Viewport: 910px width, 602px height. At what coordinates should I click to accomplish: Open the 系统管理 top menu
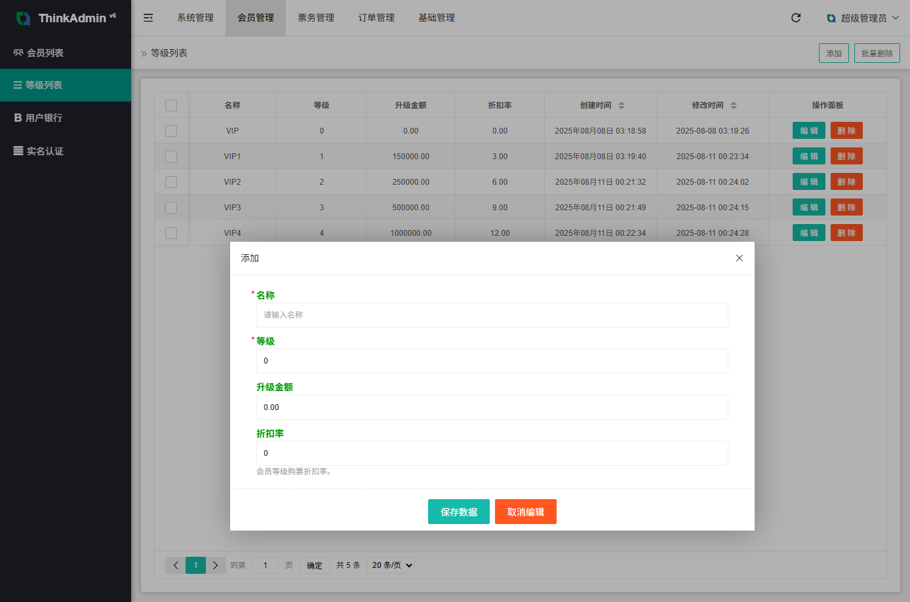(x=195, y=18)
